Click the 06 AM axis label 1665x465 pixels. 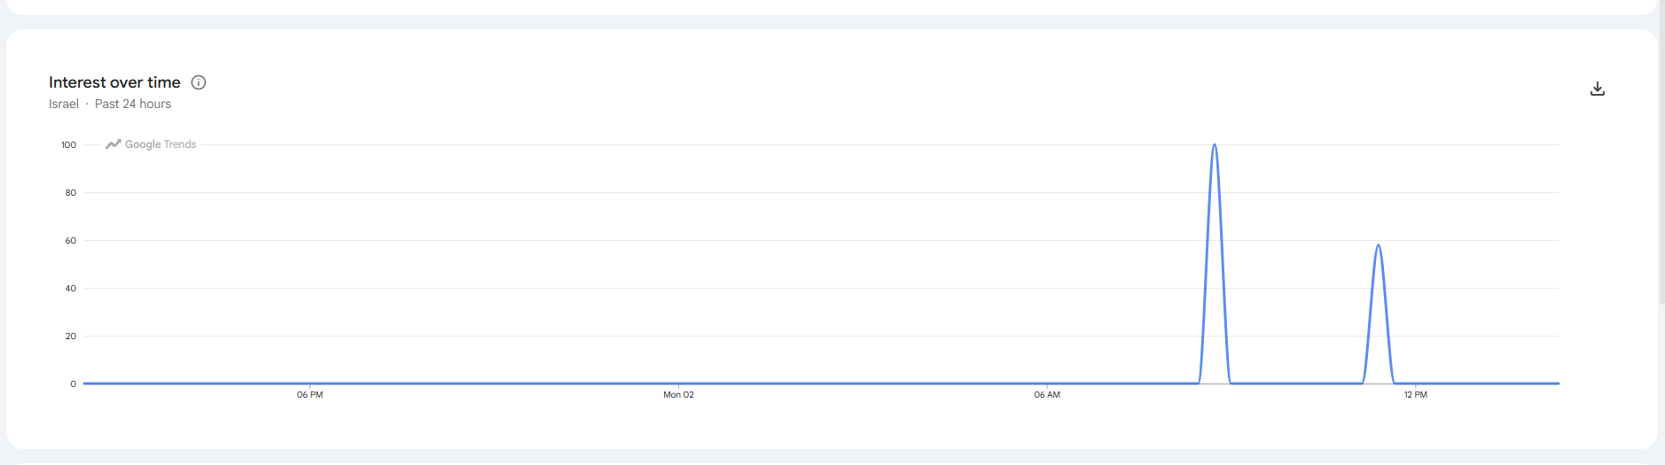[1047, 395]
